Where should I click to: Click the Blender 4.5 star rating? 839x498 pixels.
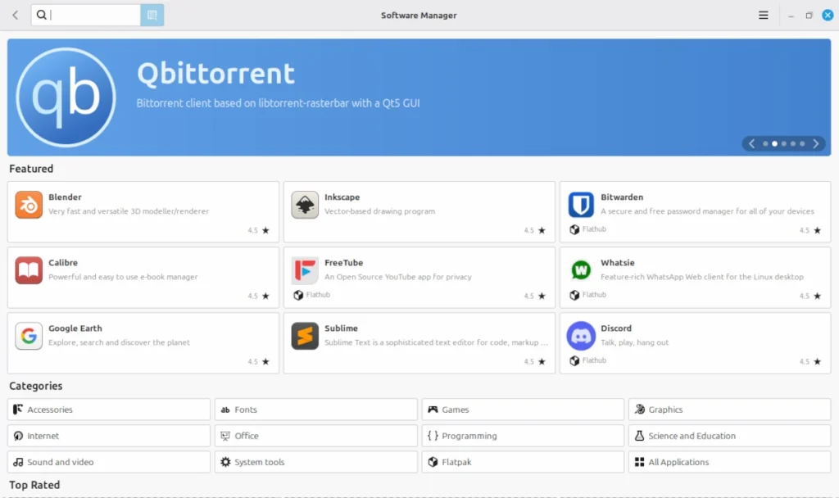click(x=258, y=230)
